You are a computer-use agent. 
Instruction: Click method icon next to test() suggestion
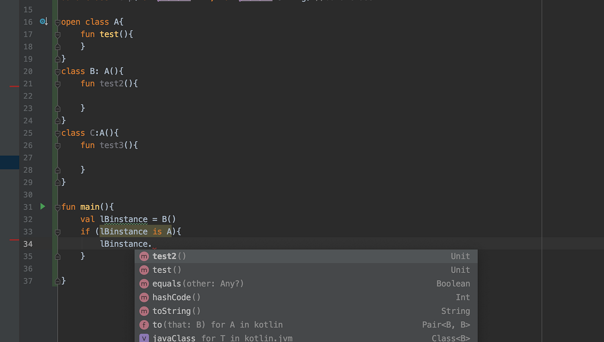[144, 270]
